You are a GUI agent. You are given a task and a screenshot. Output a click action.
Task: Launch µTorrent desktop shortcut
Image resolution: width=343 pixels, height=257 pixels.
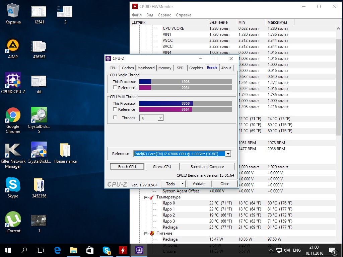coord(13,222)
